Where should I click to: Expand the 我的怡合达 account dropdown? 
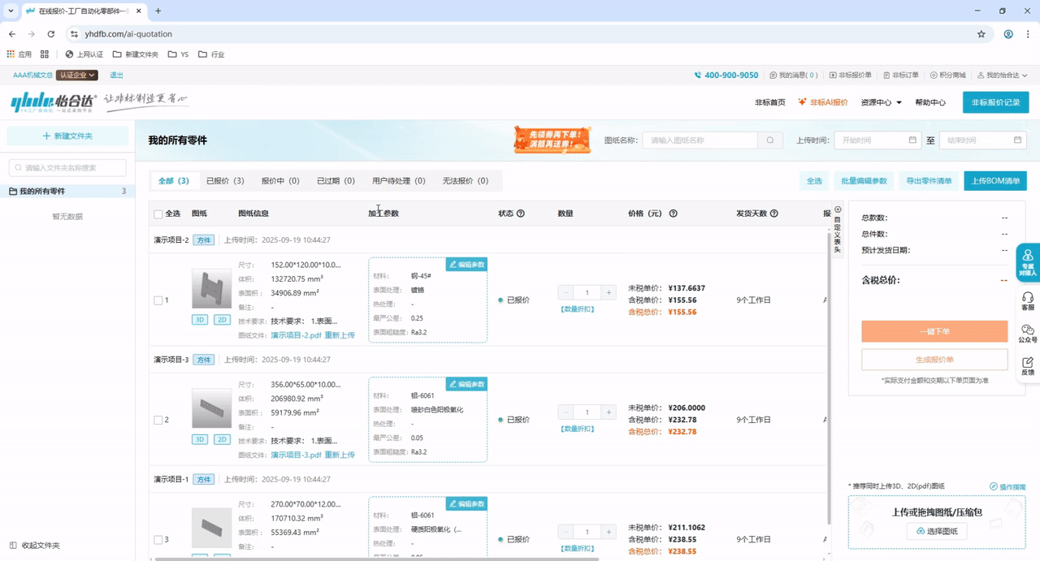coord(1003,76)
